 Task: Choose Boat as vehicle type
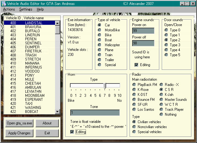(100, 40)
